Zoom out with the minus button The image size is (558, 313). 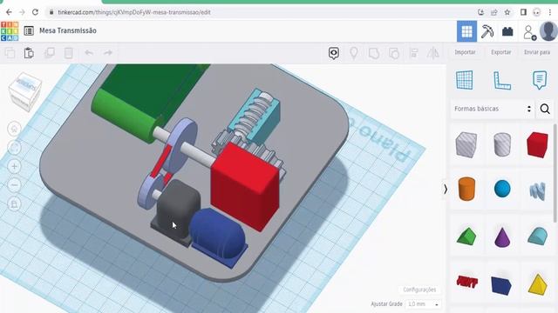pos(14,185)
